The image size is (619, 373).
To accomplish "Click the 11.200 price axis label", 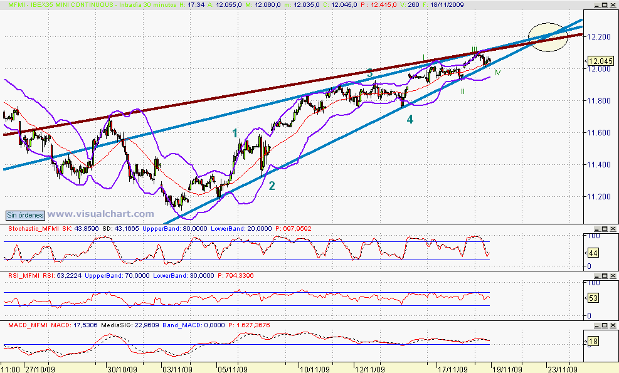I will pos(600,197).
